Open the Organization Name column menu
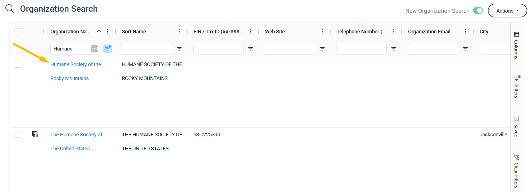The width and height of the screenshot is (530, 192). 108,31
